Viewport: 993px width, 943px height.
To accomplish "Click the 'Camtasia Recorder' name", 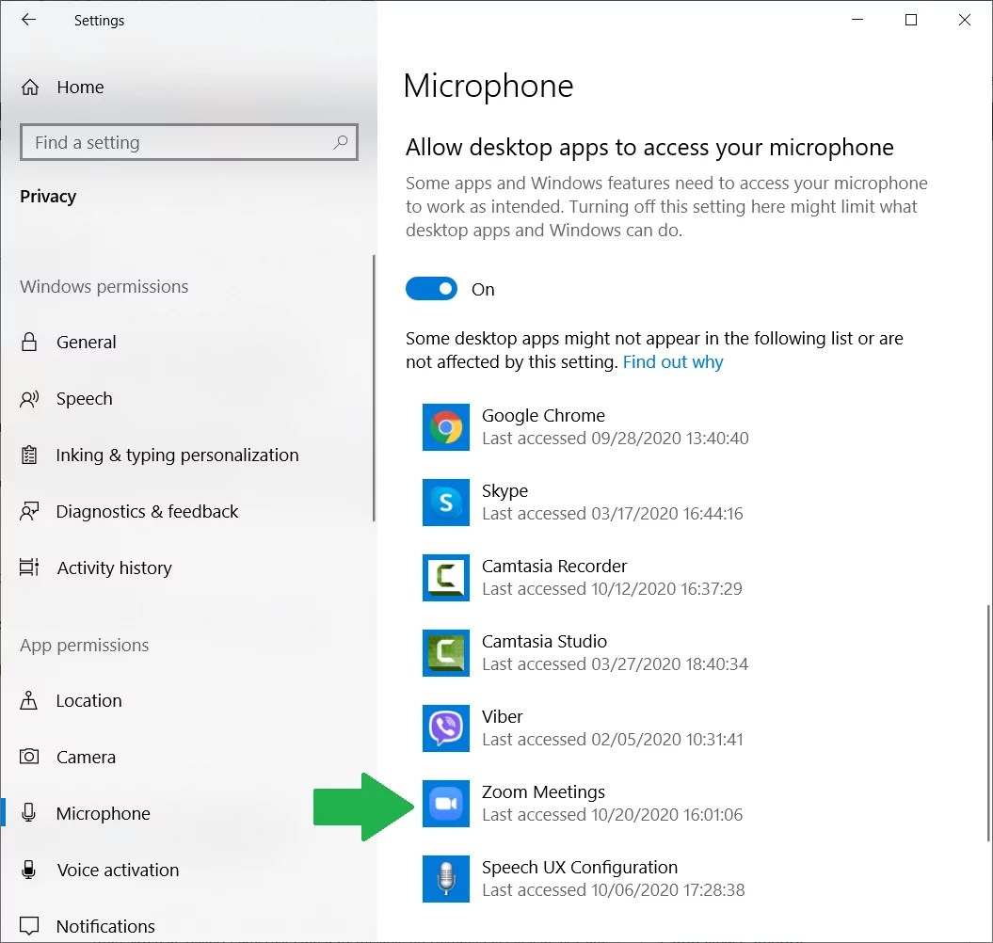I will [554, 566].
